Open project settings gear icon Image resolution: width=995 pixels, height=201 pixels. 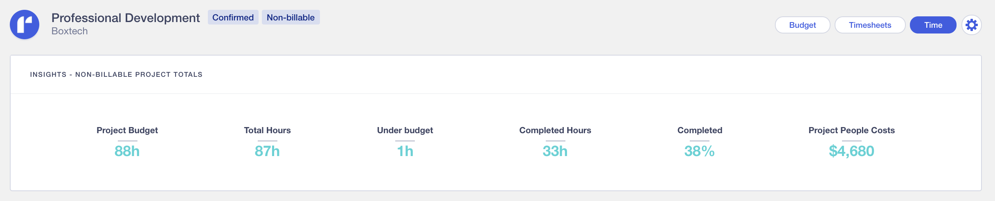coord(971,25)
